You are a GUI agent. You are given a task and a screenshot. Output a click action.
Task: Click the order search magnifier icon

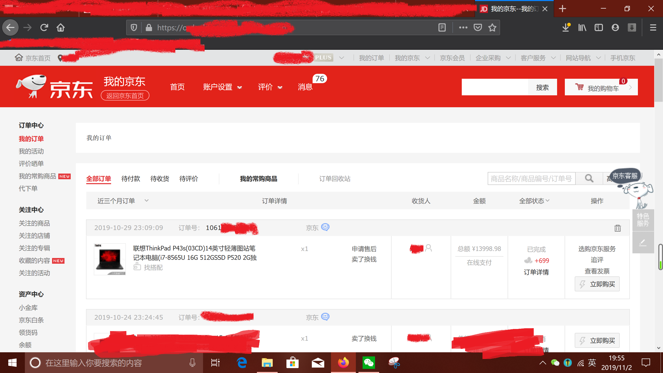(589, 178)
